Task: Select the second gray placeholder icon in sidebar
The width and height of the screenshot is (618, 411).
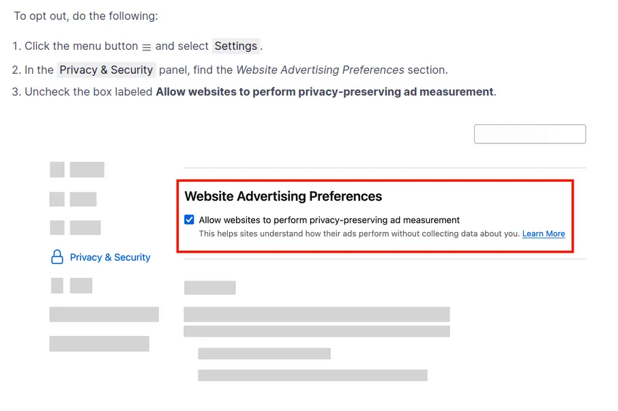Action: (57, 199)
